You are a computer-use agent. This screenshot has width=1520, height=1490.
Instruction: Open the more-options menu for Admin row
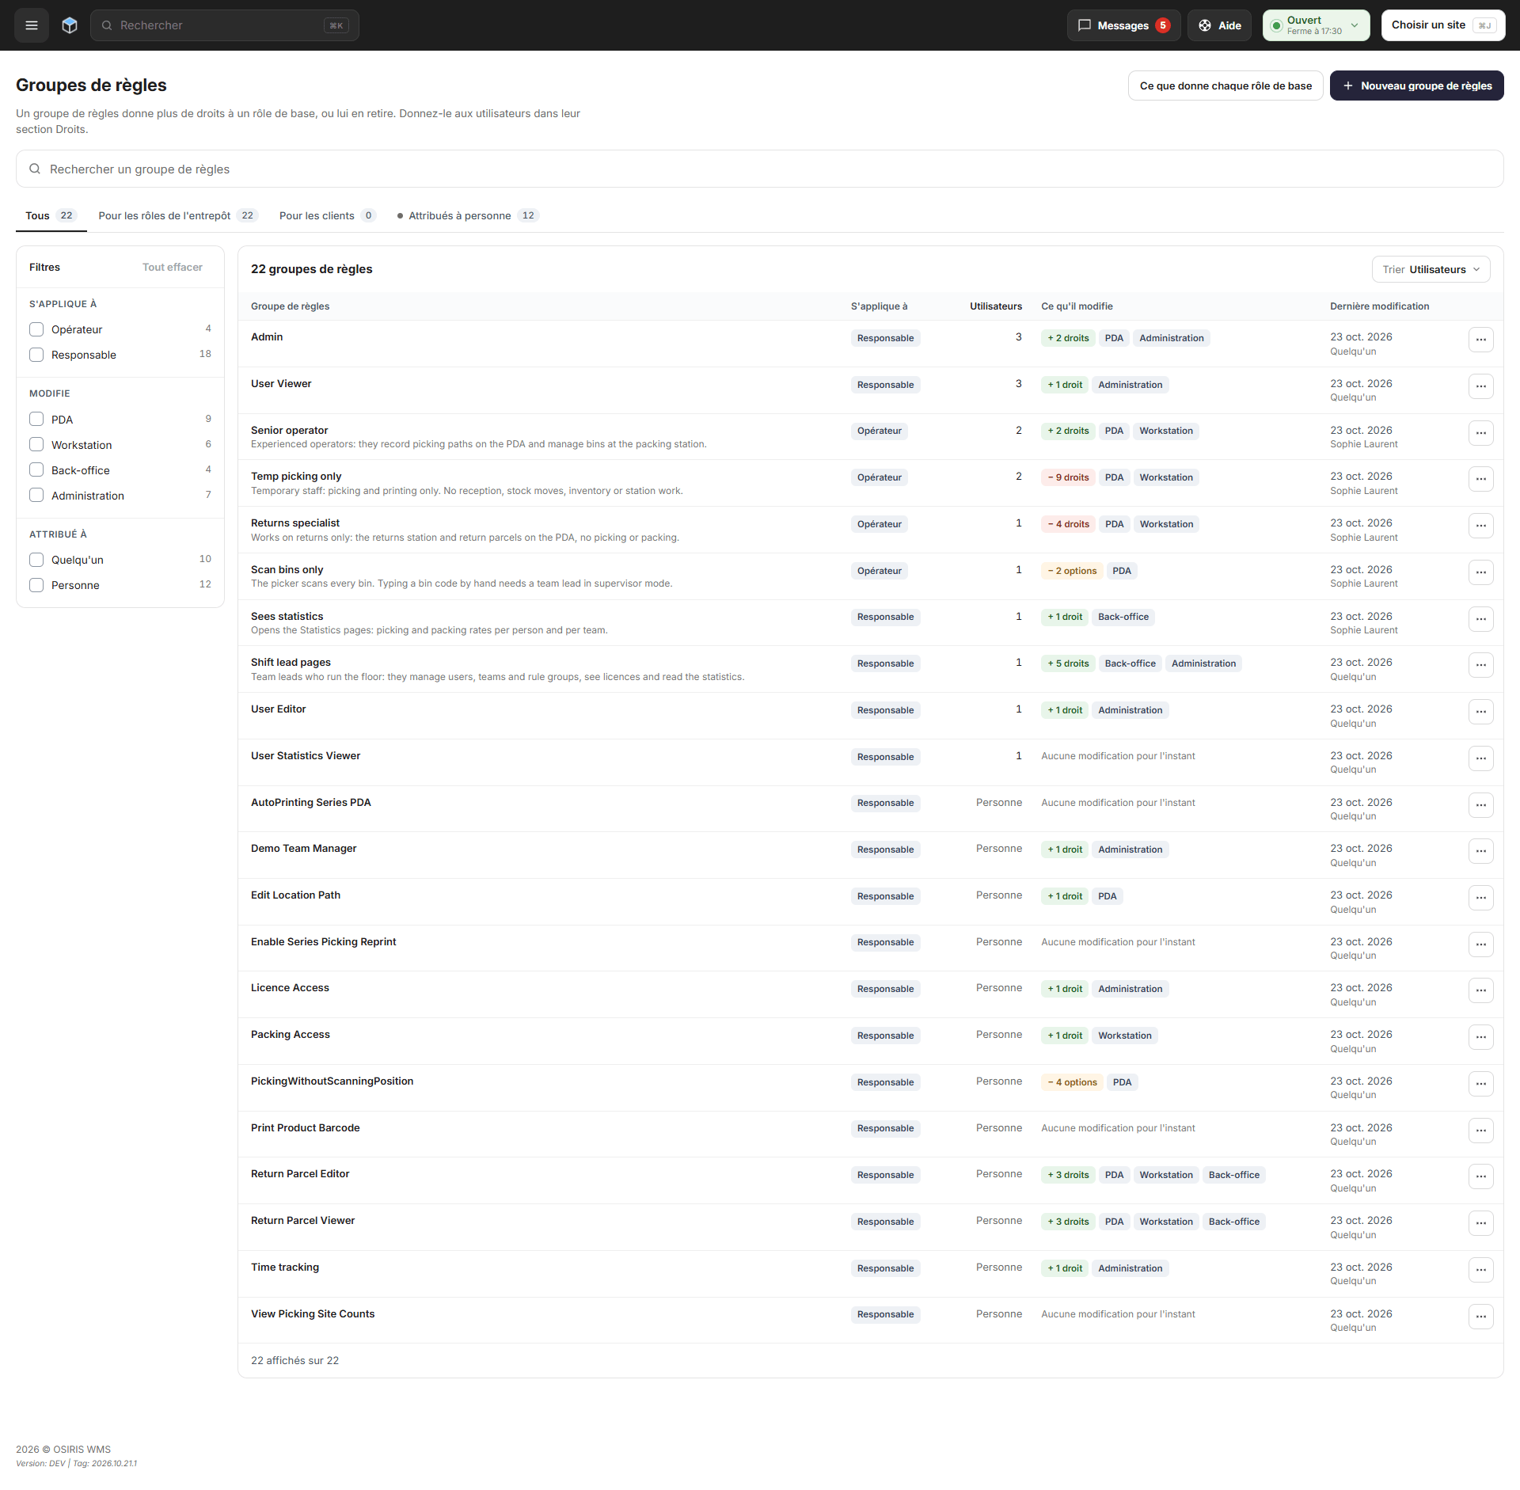[x=1480, y=340]
